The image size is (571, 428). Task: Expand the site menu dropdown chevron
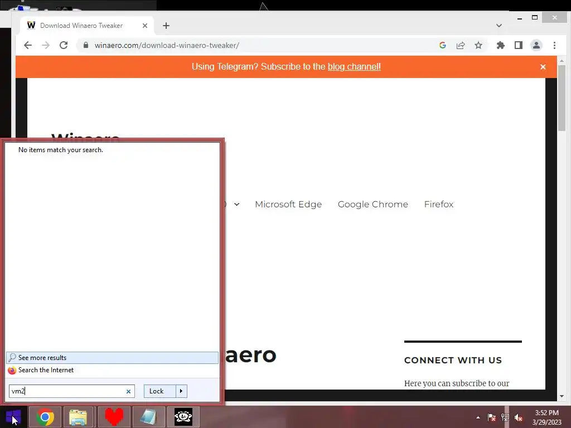tap(236, 204)
